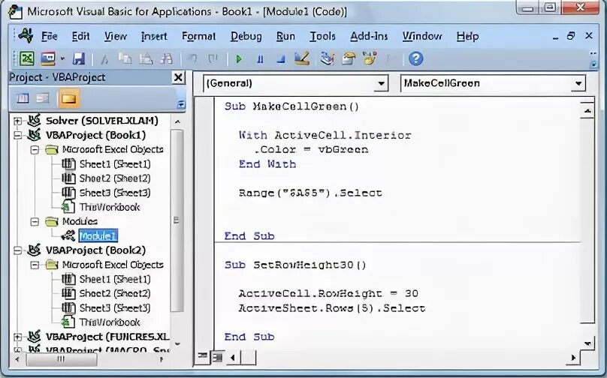Open the Tools menu
The image size is (607, 378).
coord(322,36)
